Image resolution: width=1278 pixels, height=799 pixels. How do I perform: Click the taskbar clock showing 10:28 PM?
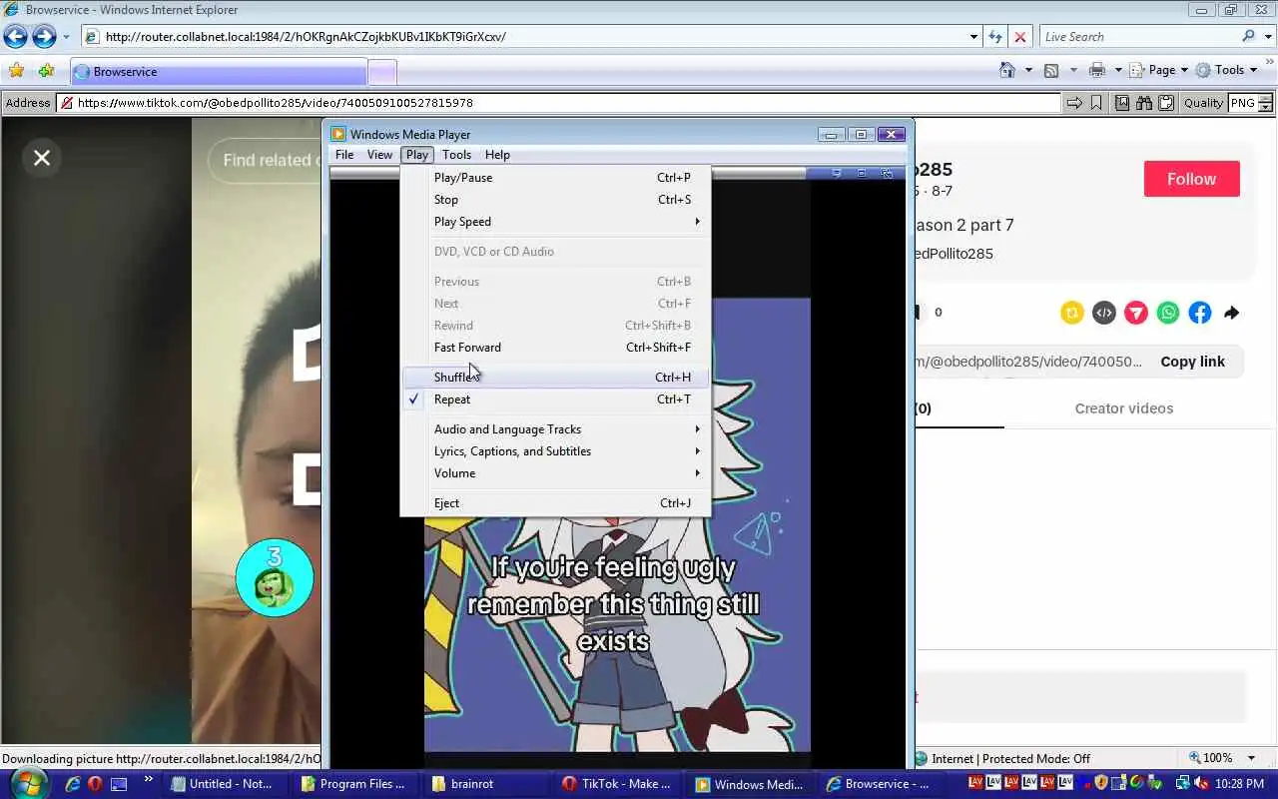1239,784
